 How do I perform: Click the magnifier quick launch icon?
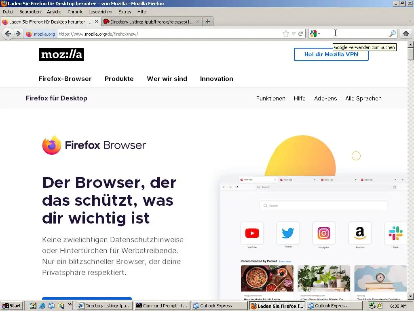pos(61,306)
